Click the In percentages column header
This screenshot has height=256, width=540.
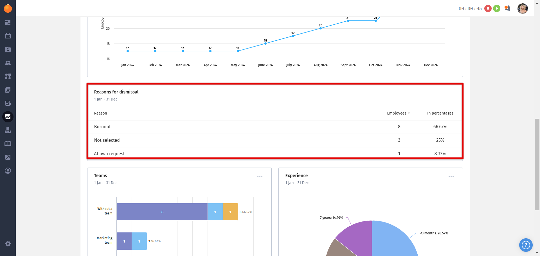click(440, 113)
